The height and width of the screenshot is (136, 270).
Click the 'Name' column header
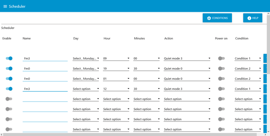point(27,38)
